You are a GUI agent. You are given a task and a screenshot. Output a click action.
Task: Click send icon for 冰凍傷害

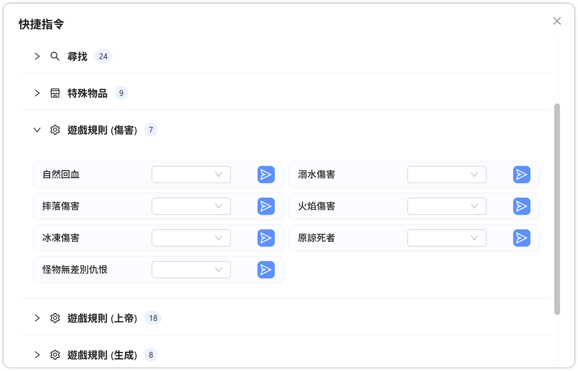click(266, 238)
